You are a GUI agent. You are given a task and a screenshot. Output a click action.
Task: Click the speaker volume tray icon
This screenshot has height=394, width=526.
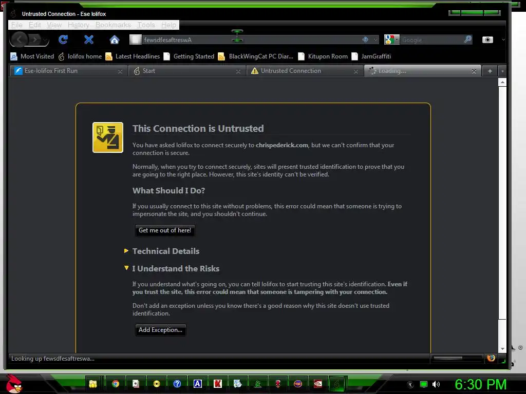coord(436,384)
